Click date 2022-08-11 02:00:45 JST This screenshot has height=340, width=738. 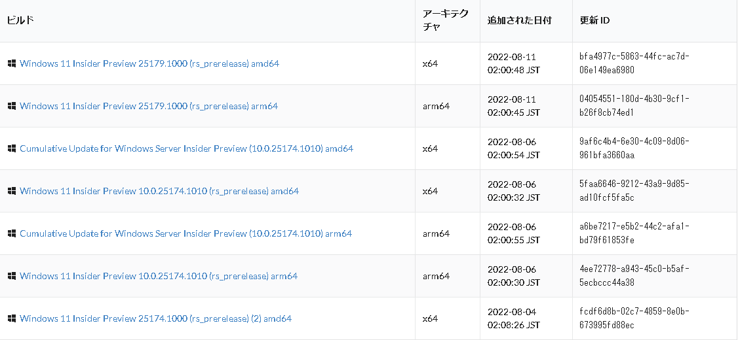pos(513,106)
